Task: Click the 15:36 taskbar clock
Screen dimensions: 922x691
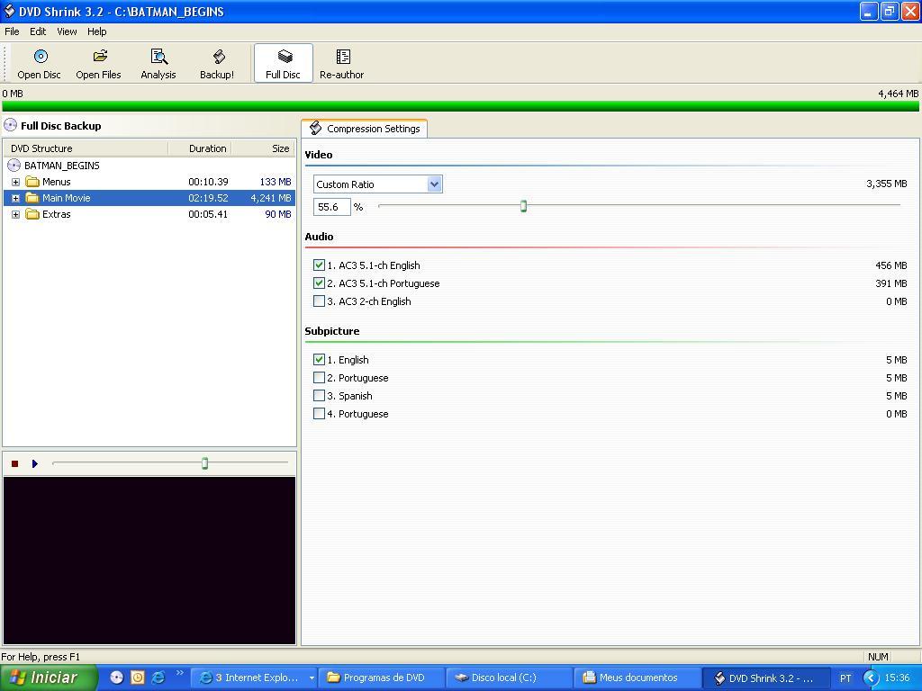Action: (897, 678)
